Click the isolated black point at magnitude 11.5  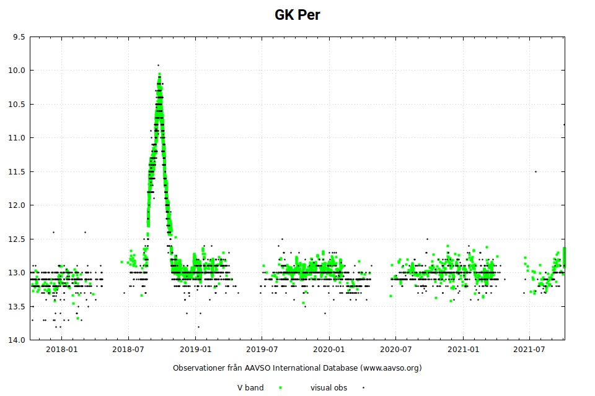tap(535, 171)
